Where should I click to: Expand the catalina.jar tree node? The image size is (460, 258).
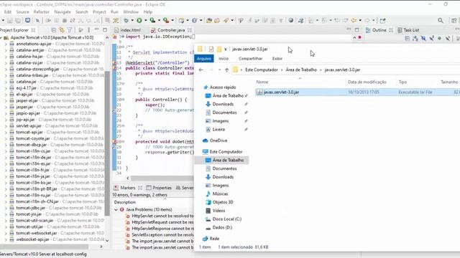pos(6,82)
